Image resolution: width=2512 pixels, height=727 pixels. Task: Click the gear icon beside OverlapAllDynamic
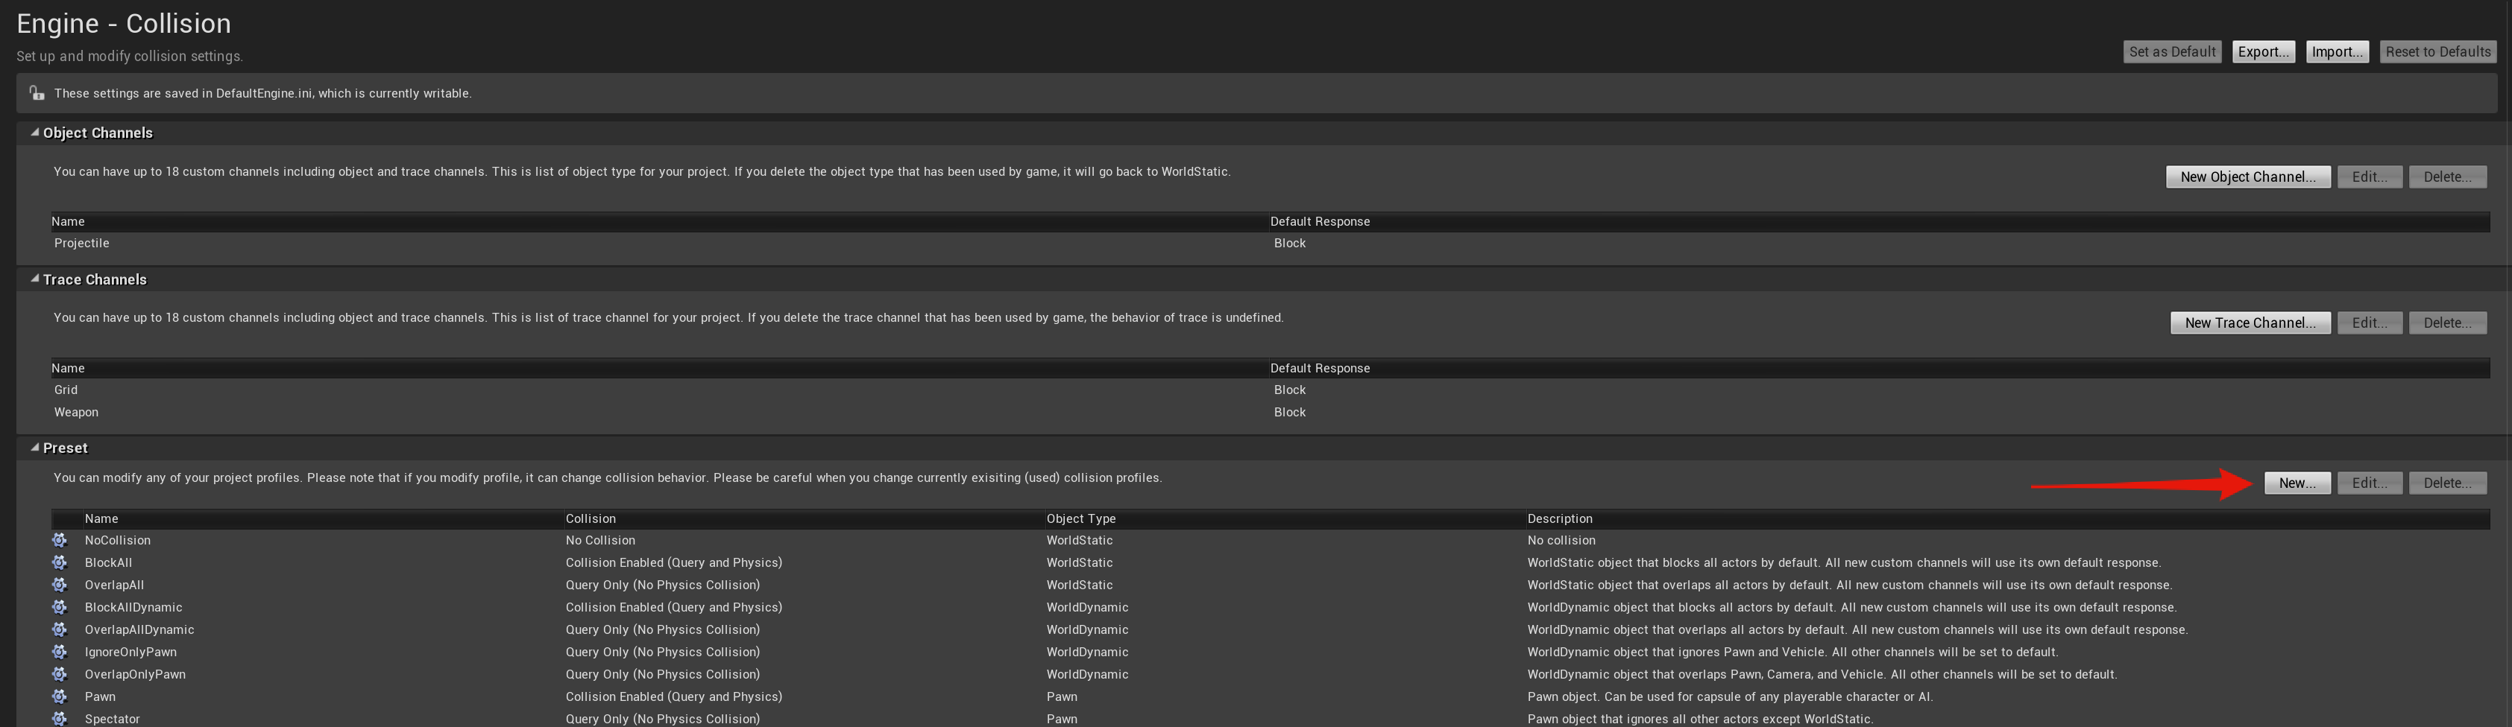[60, 629]
